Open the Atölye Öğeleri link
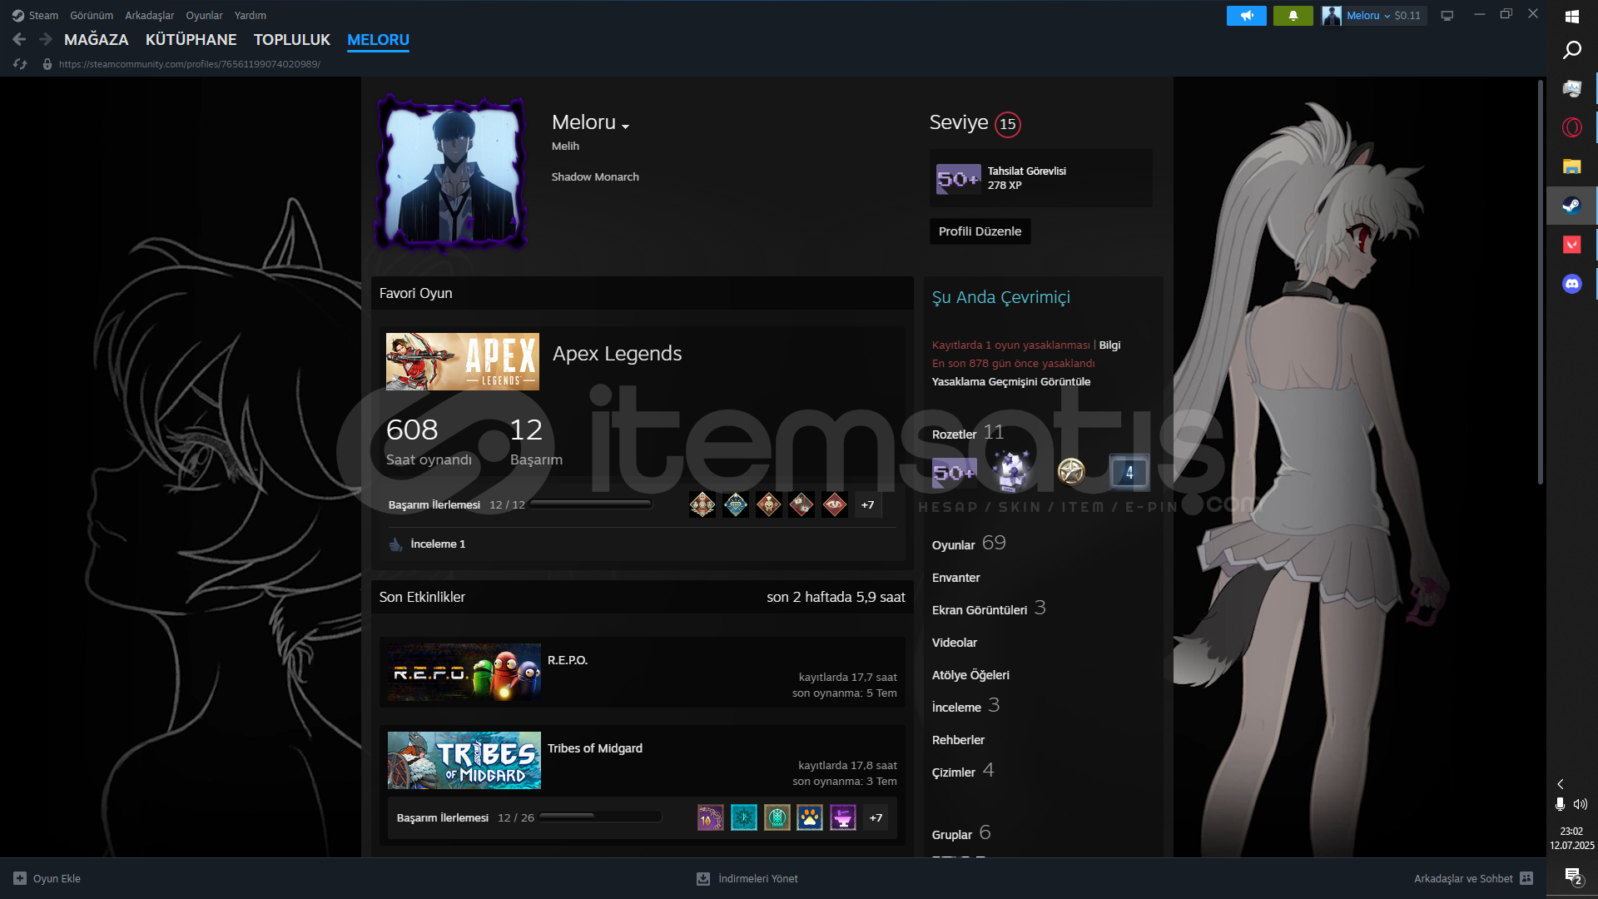This screenshot has height=899, width=1598. coord(970,675)
